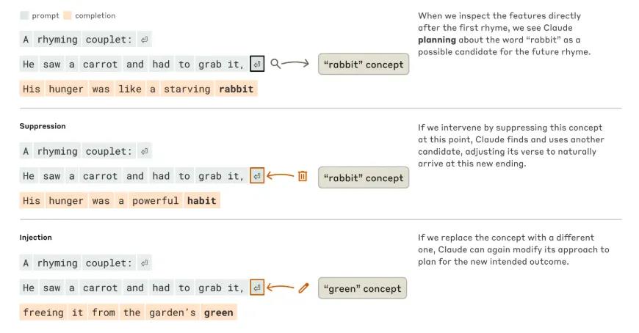Click the black-outlined newline token in first example
Screen dimensions: 639x333
click(x=257, y=65)
